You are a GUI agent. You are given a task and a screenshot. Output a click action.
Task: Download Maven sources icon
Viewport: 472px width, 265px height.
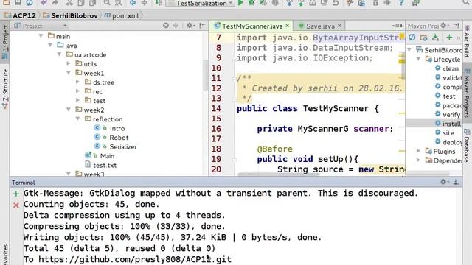coord(435,38)
